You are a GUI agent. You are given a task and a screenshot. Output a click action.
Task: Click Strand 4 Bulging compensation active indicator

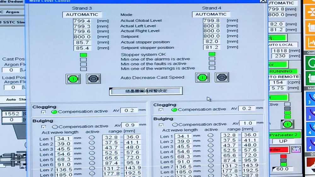(175, 125)
